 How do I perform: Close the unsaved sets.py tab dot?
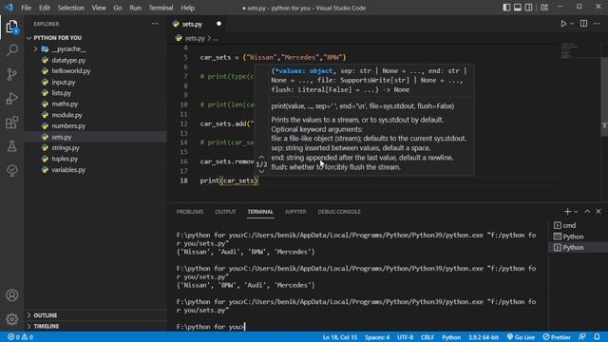218,24
